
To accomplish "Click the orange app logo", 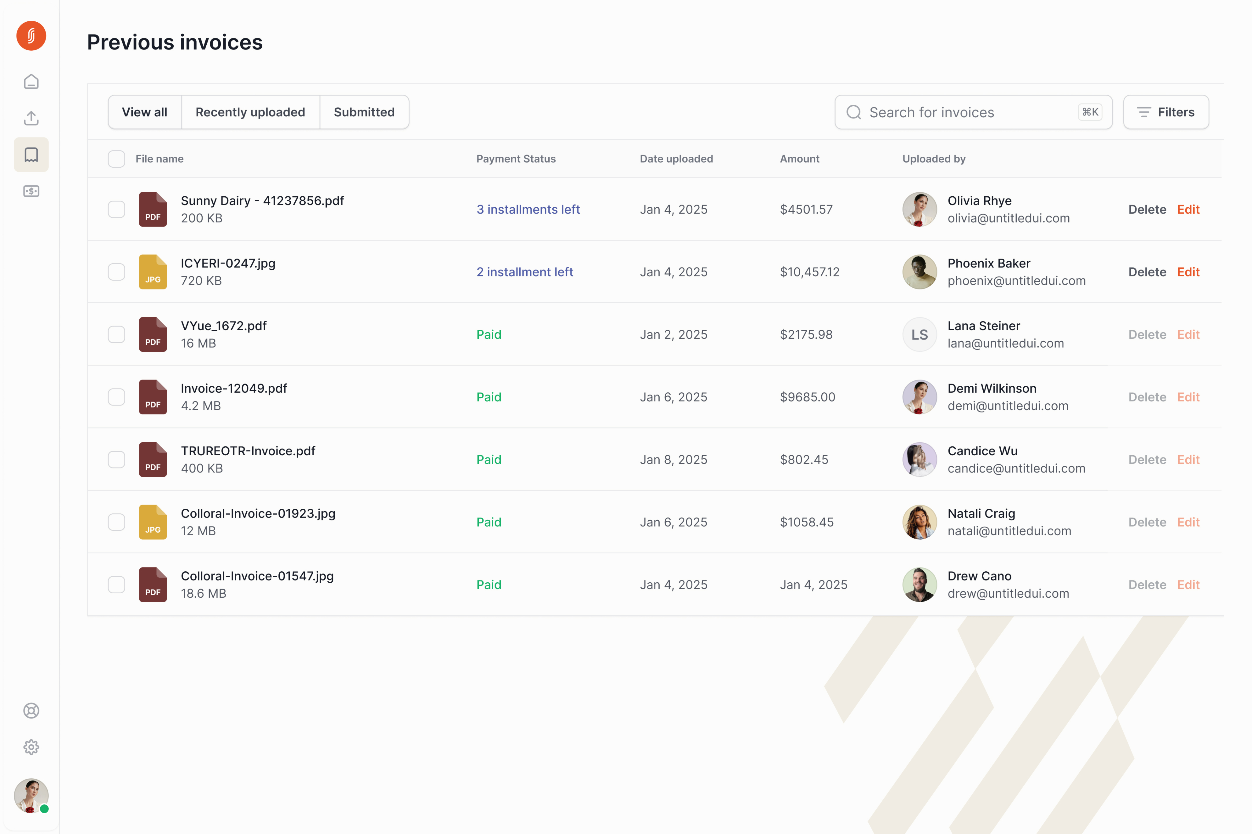I will click(31, 36).
